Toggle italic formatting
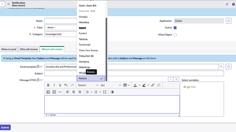 click(54, 85)
